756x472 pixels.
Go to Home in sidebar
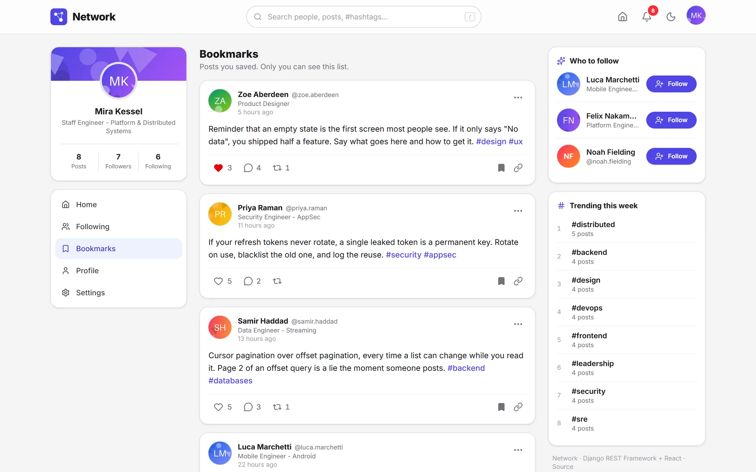click(119, 205)
